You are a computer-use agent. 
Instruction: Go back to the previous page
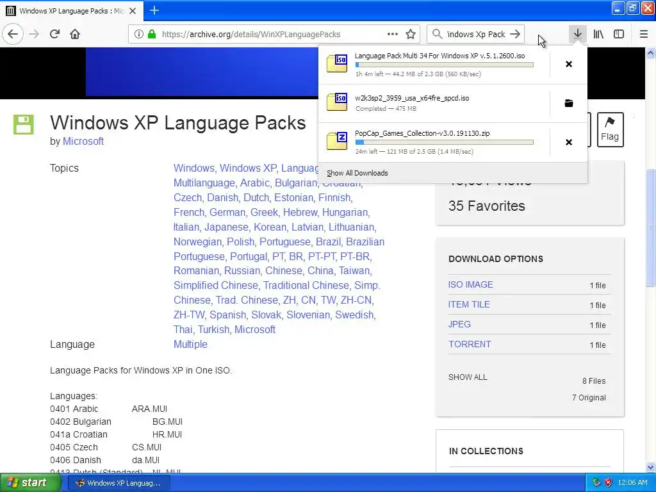[x=13, y=34]
